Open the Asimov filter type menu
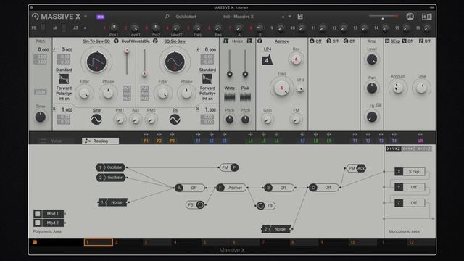 (x=281, y=41)
